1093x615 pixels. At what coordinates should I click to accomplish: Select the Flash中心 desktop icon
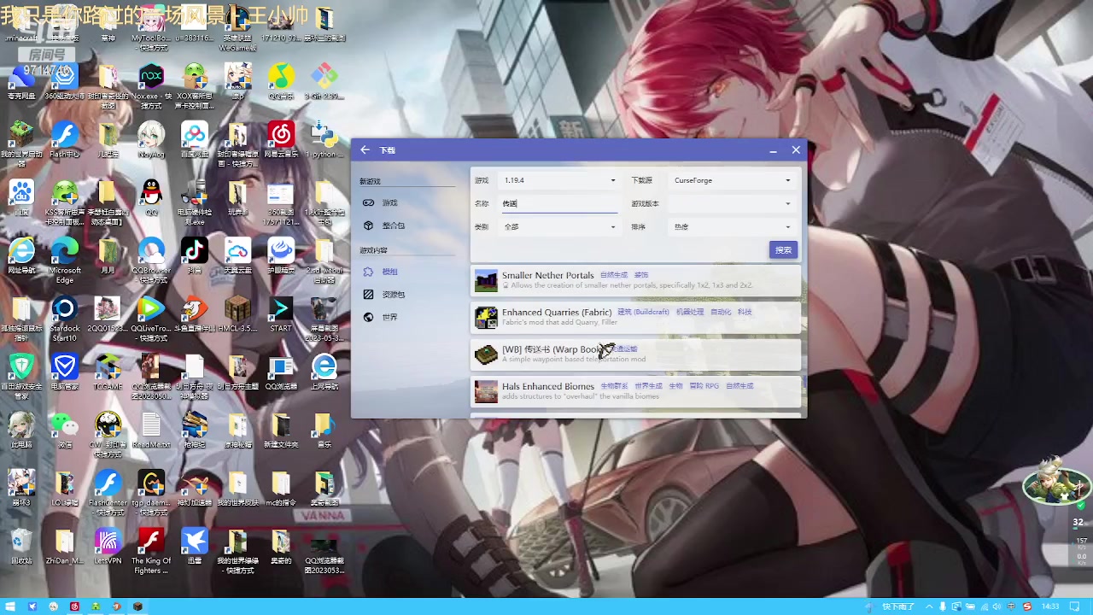point(65,141)
